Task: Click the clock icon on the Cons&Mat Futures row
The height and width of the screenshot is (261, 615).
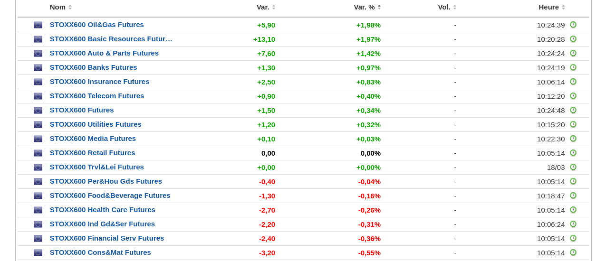Action: 573,252
